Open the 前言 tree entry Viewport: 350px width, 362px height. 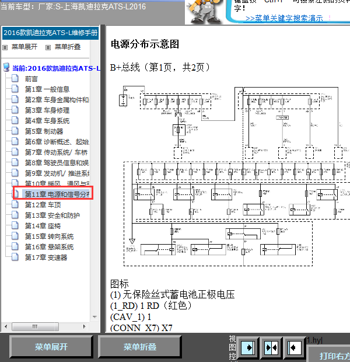click(31, 79)
